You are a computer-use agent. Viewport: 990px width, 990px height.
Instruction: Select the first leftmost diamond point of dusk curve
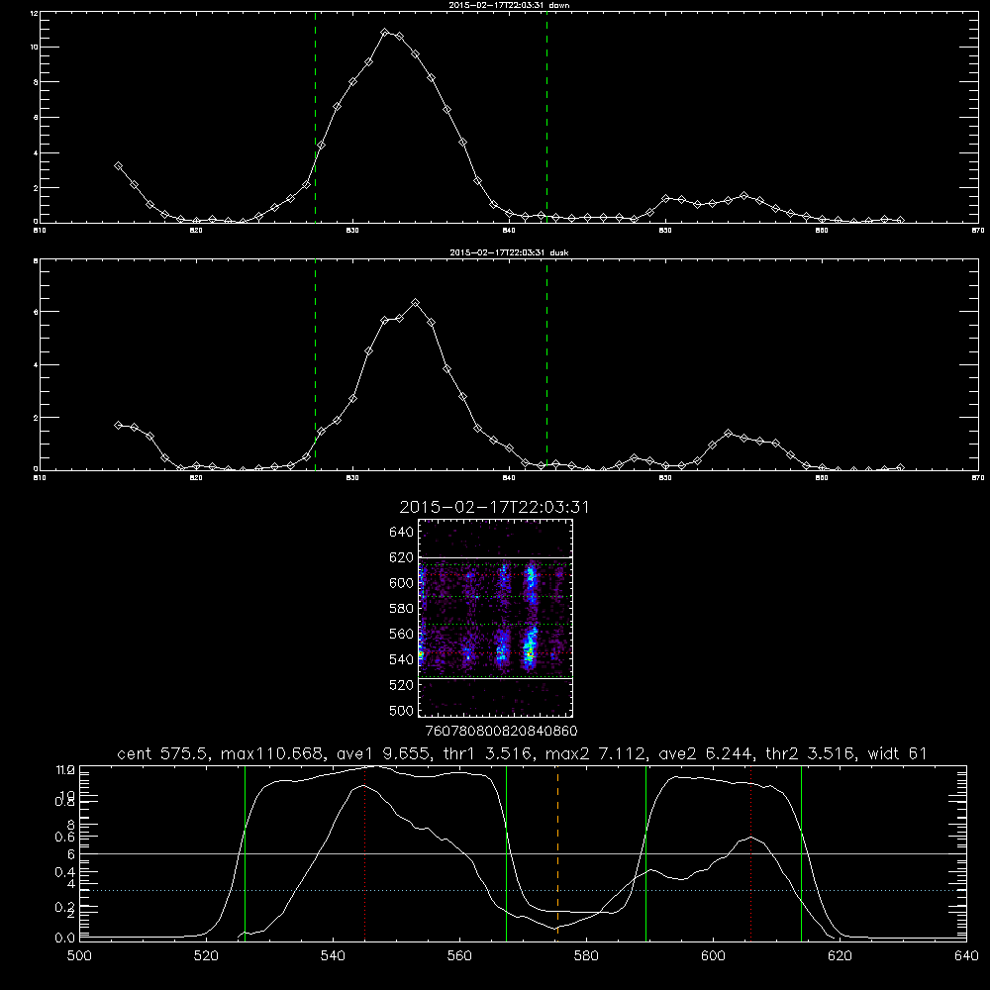coord(118,426)
